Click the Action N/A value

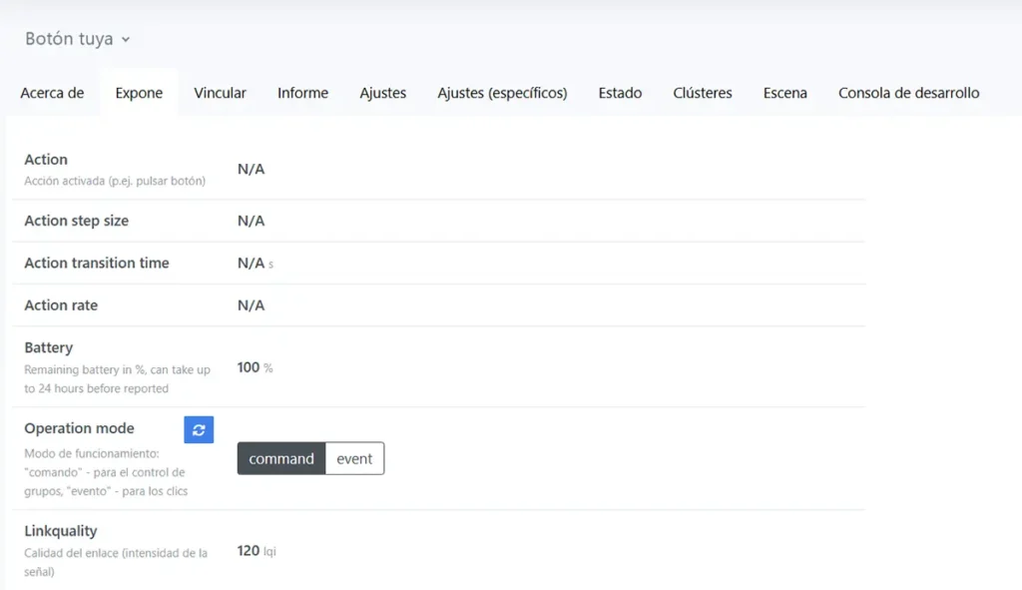click(x=251, y=170)
